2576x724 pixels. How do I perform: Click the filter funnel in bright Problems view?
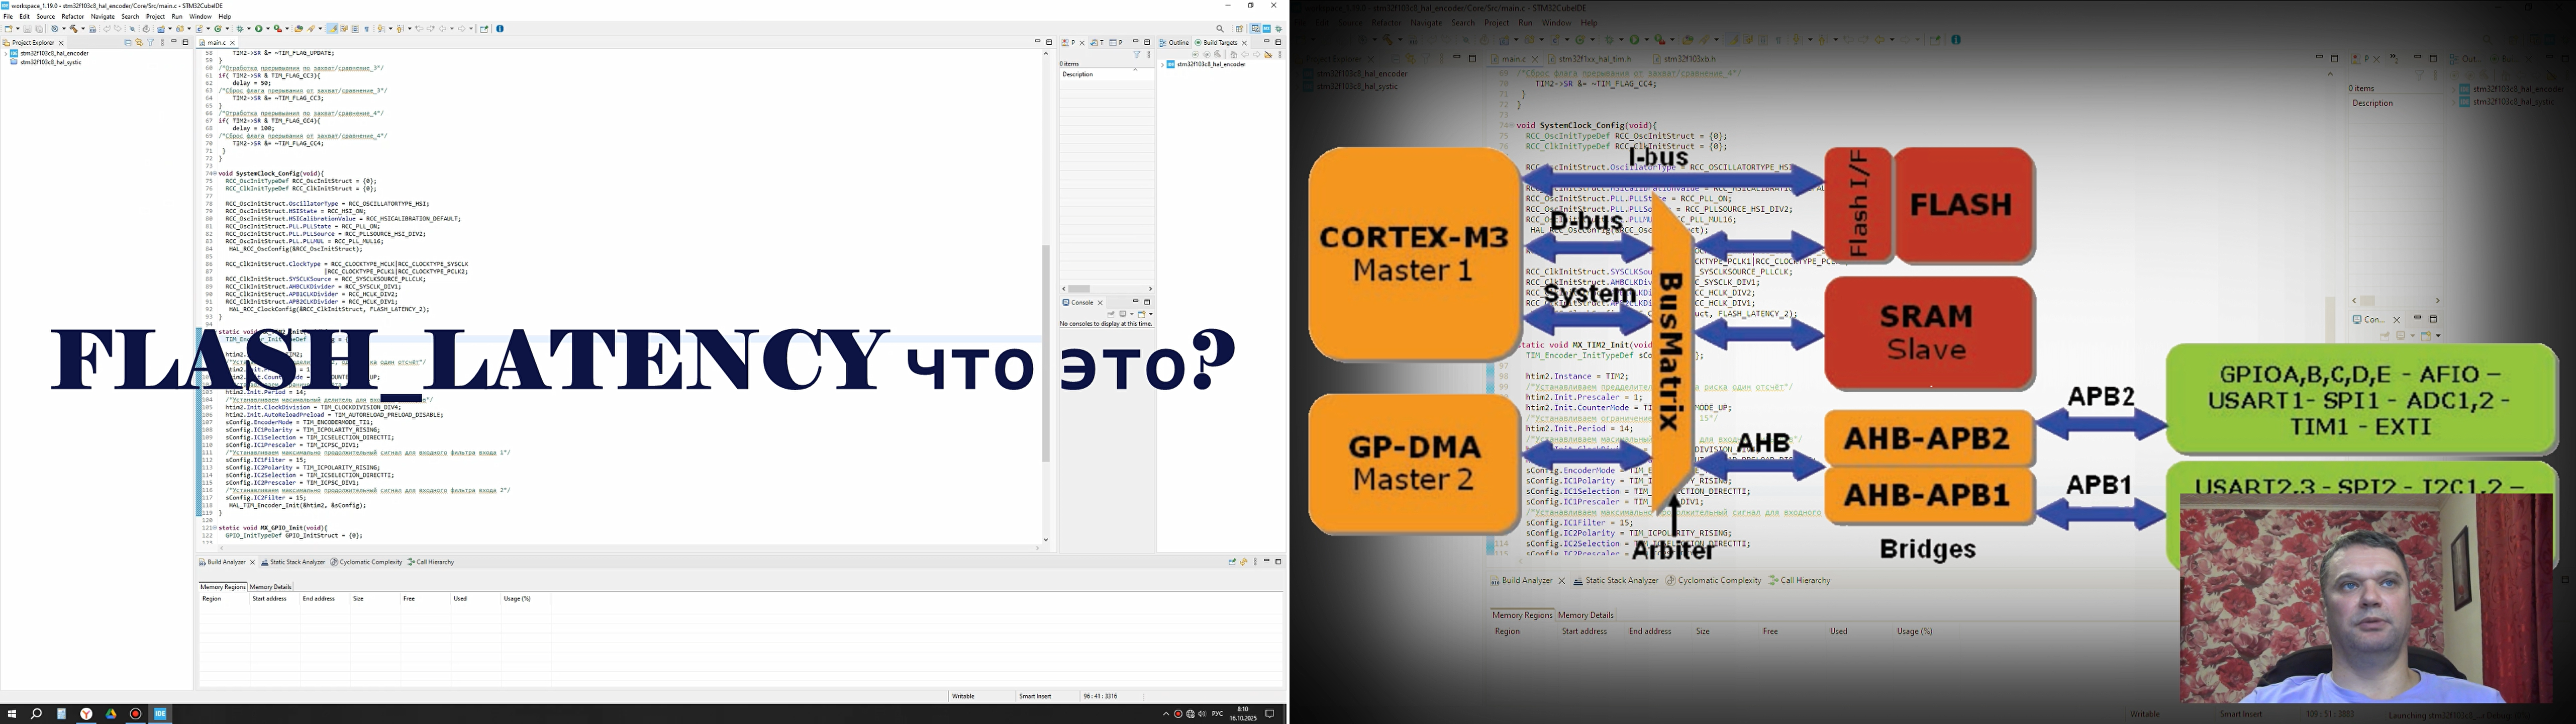pyautogui.click(x=1137, y=55)
